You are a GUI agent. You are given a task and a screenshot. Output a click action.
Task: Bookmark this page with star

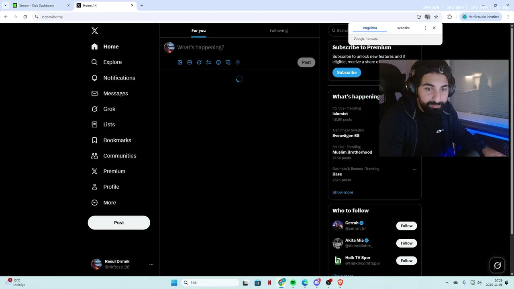[x=436, y=17]
